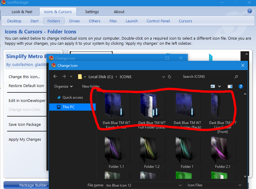Click the Apply My Changes button
This screenshot has height=189, width=256.
tap(25, 139)
